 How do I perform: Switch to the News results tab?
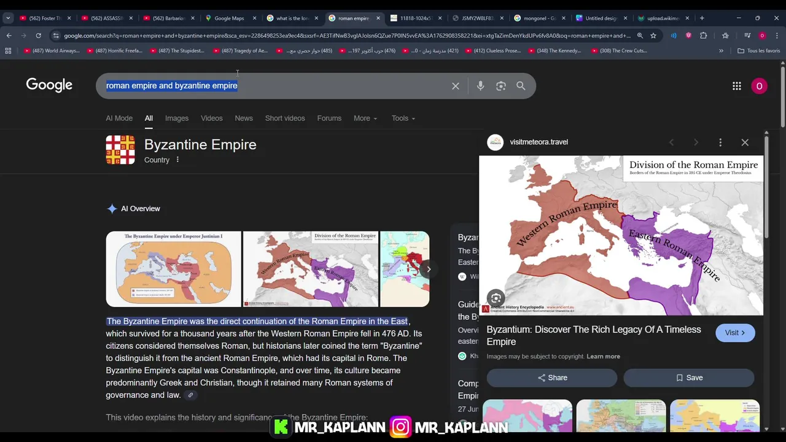[x=244, y=118]
